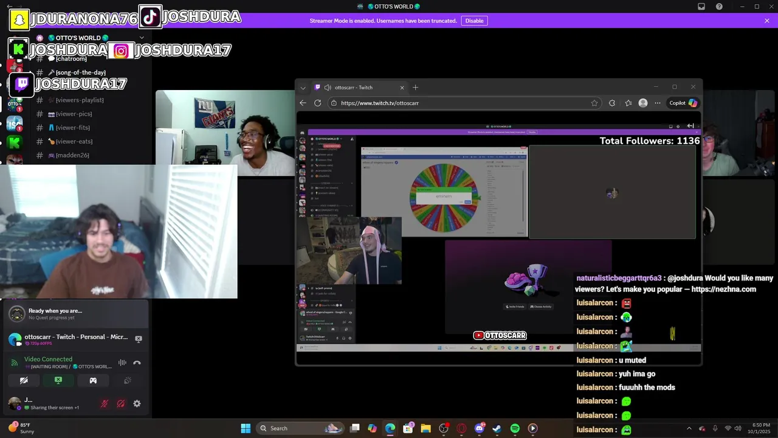The image size is (778, 438).
Task: Dismiss the Streamer Mode banner
Action: [x=767, y=21]
